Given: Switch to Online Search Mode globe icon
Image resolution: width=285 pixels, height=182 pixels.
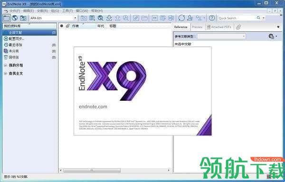Looking at the screenshot, I should [x=15, y=18].
